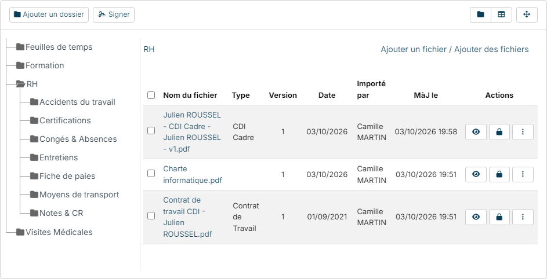Open Moyens de transport subfolder
Screen dimensions: 547x279
[x=75, y=194]
